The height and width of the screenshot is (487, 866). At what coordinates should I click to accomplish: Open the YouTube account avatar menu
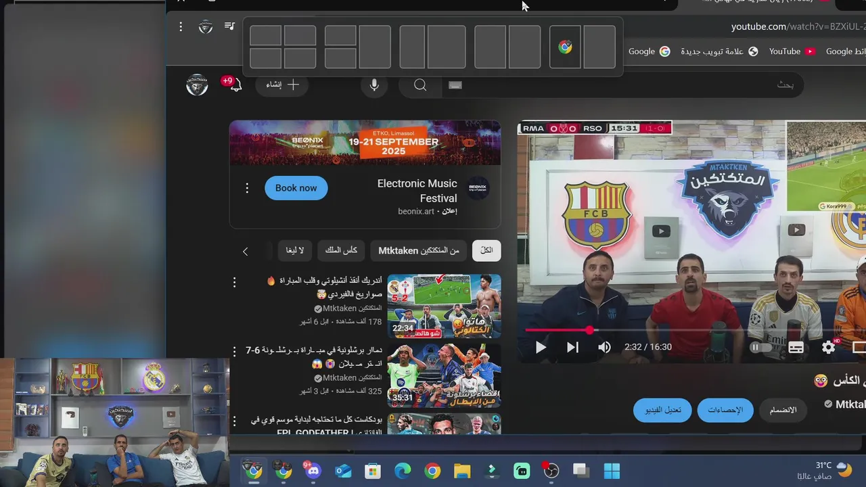[x=197, y=85]
